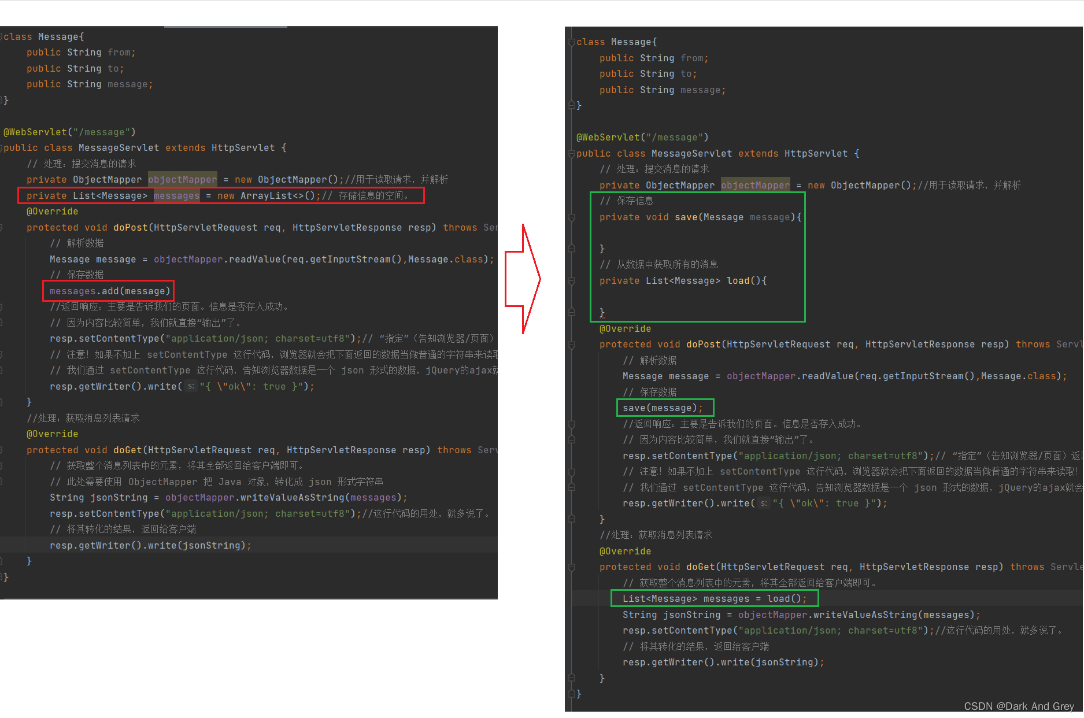The width and height of the screenshot is (1084, 718).
Task: Collapse the load() method fold marker
Action: click(571, 281)
